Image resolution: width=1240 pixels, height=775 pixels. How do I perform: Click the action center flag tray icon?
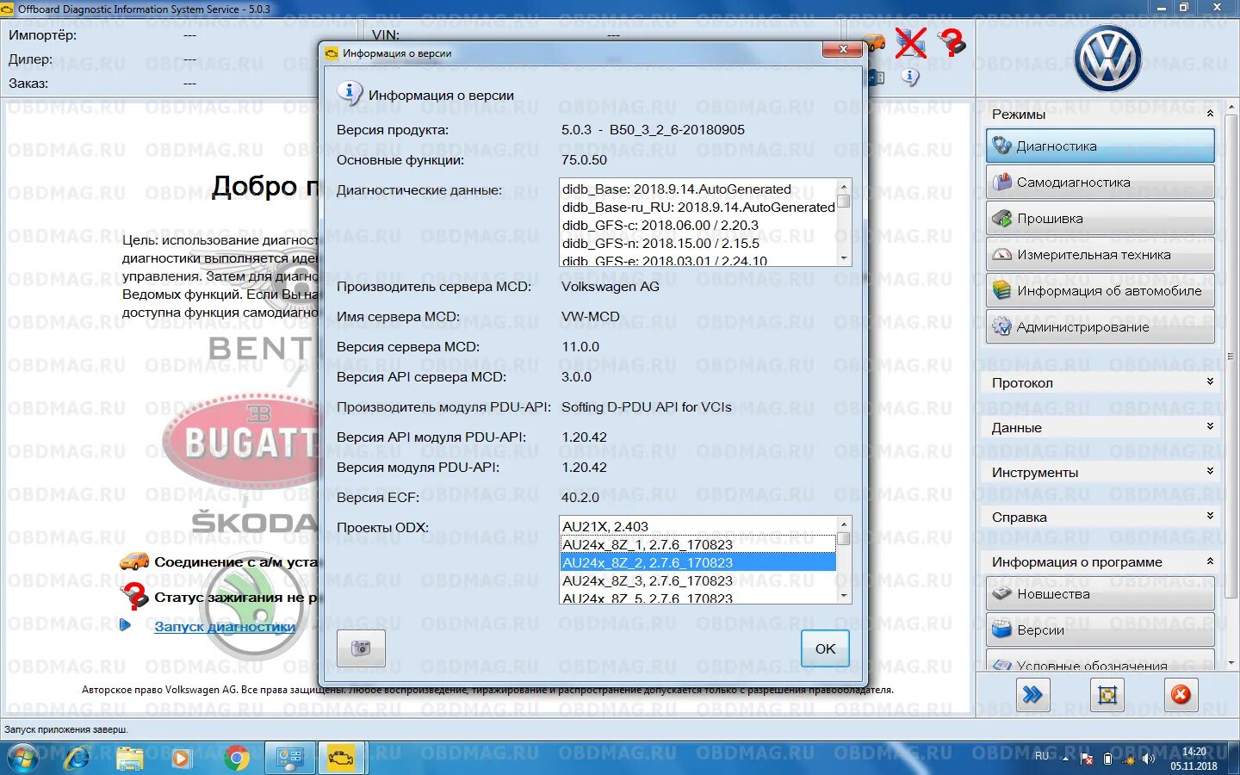(x=1087, y=759)
